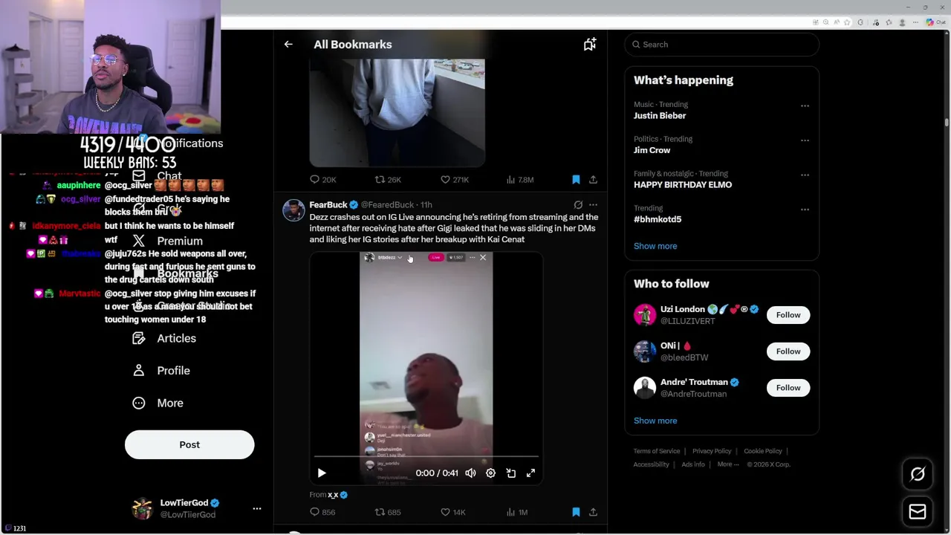Go back with the All Bookmarks arrow
The height and width of the screenshot is (535, 951).
[x=288, y=45]
